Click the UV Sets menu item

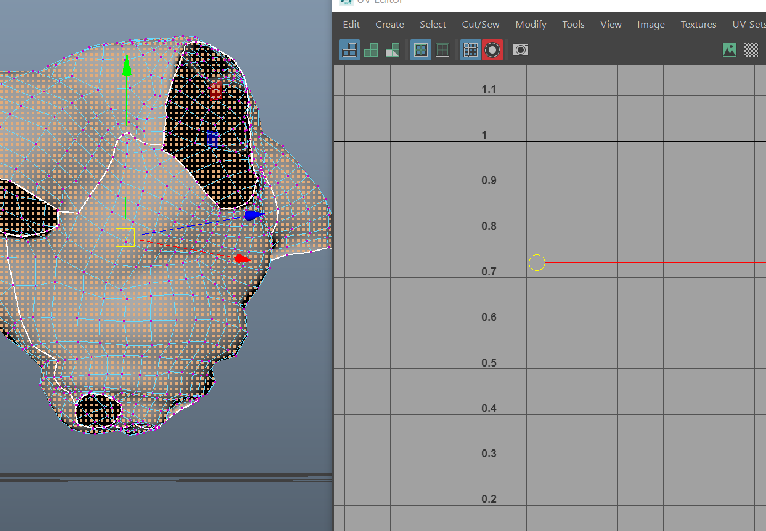(748, 25)
